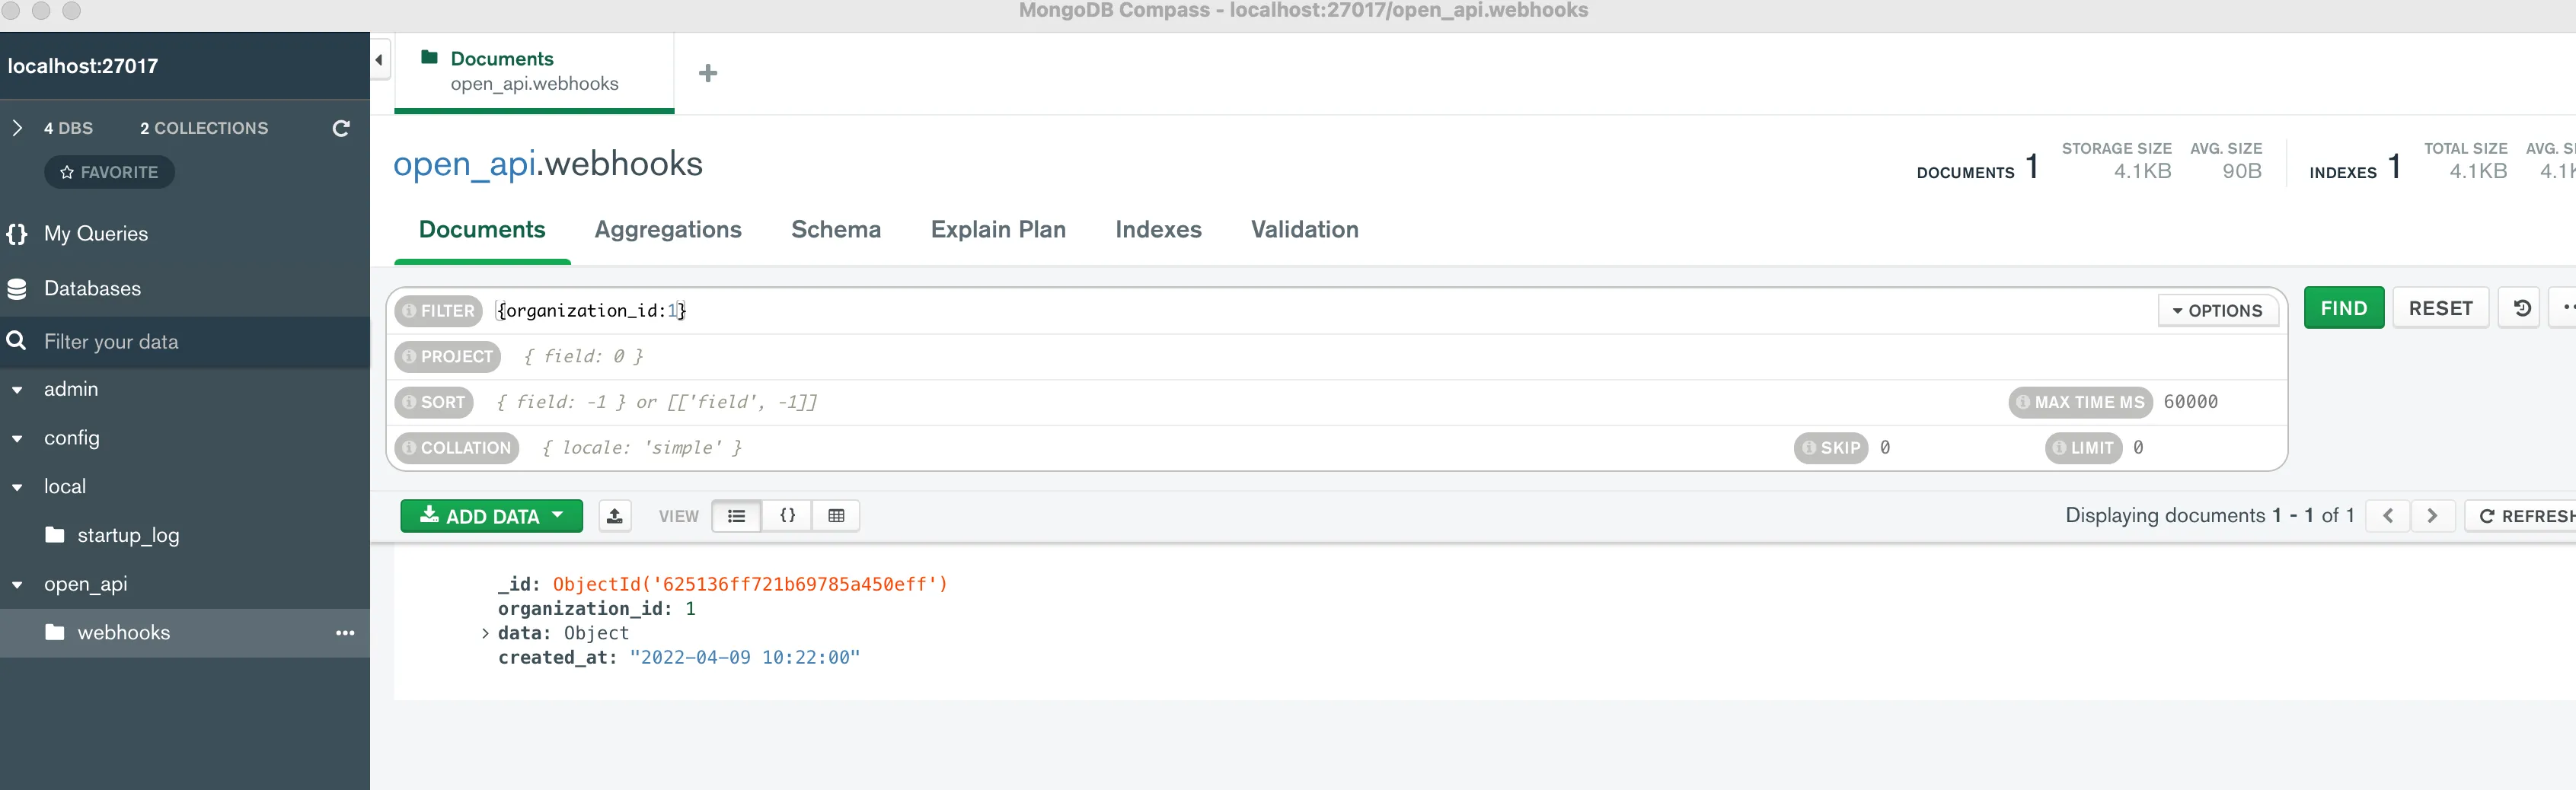Collapse the open_api database
This screenshot has width=2576, height=790.
[x=17, y=585]
